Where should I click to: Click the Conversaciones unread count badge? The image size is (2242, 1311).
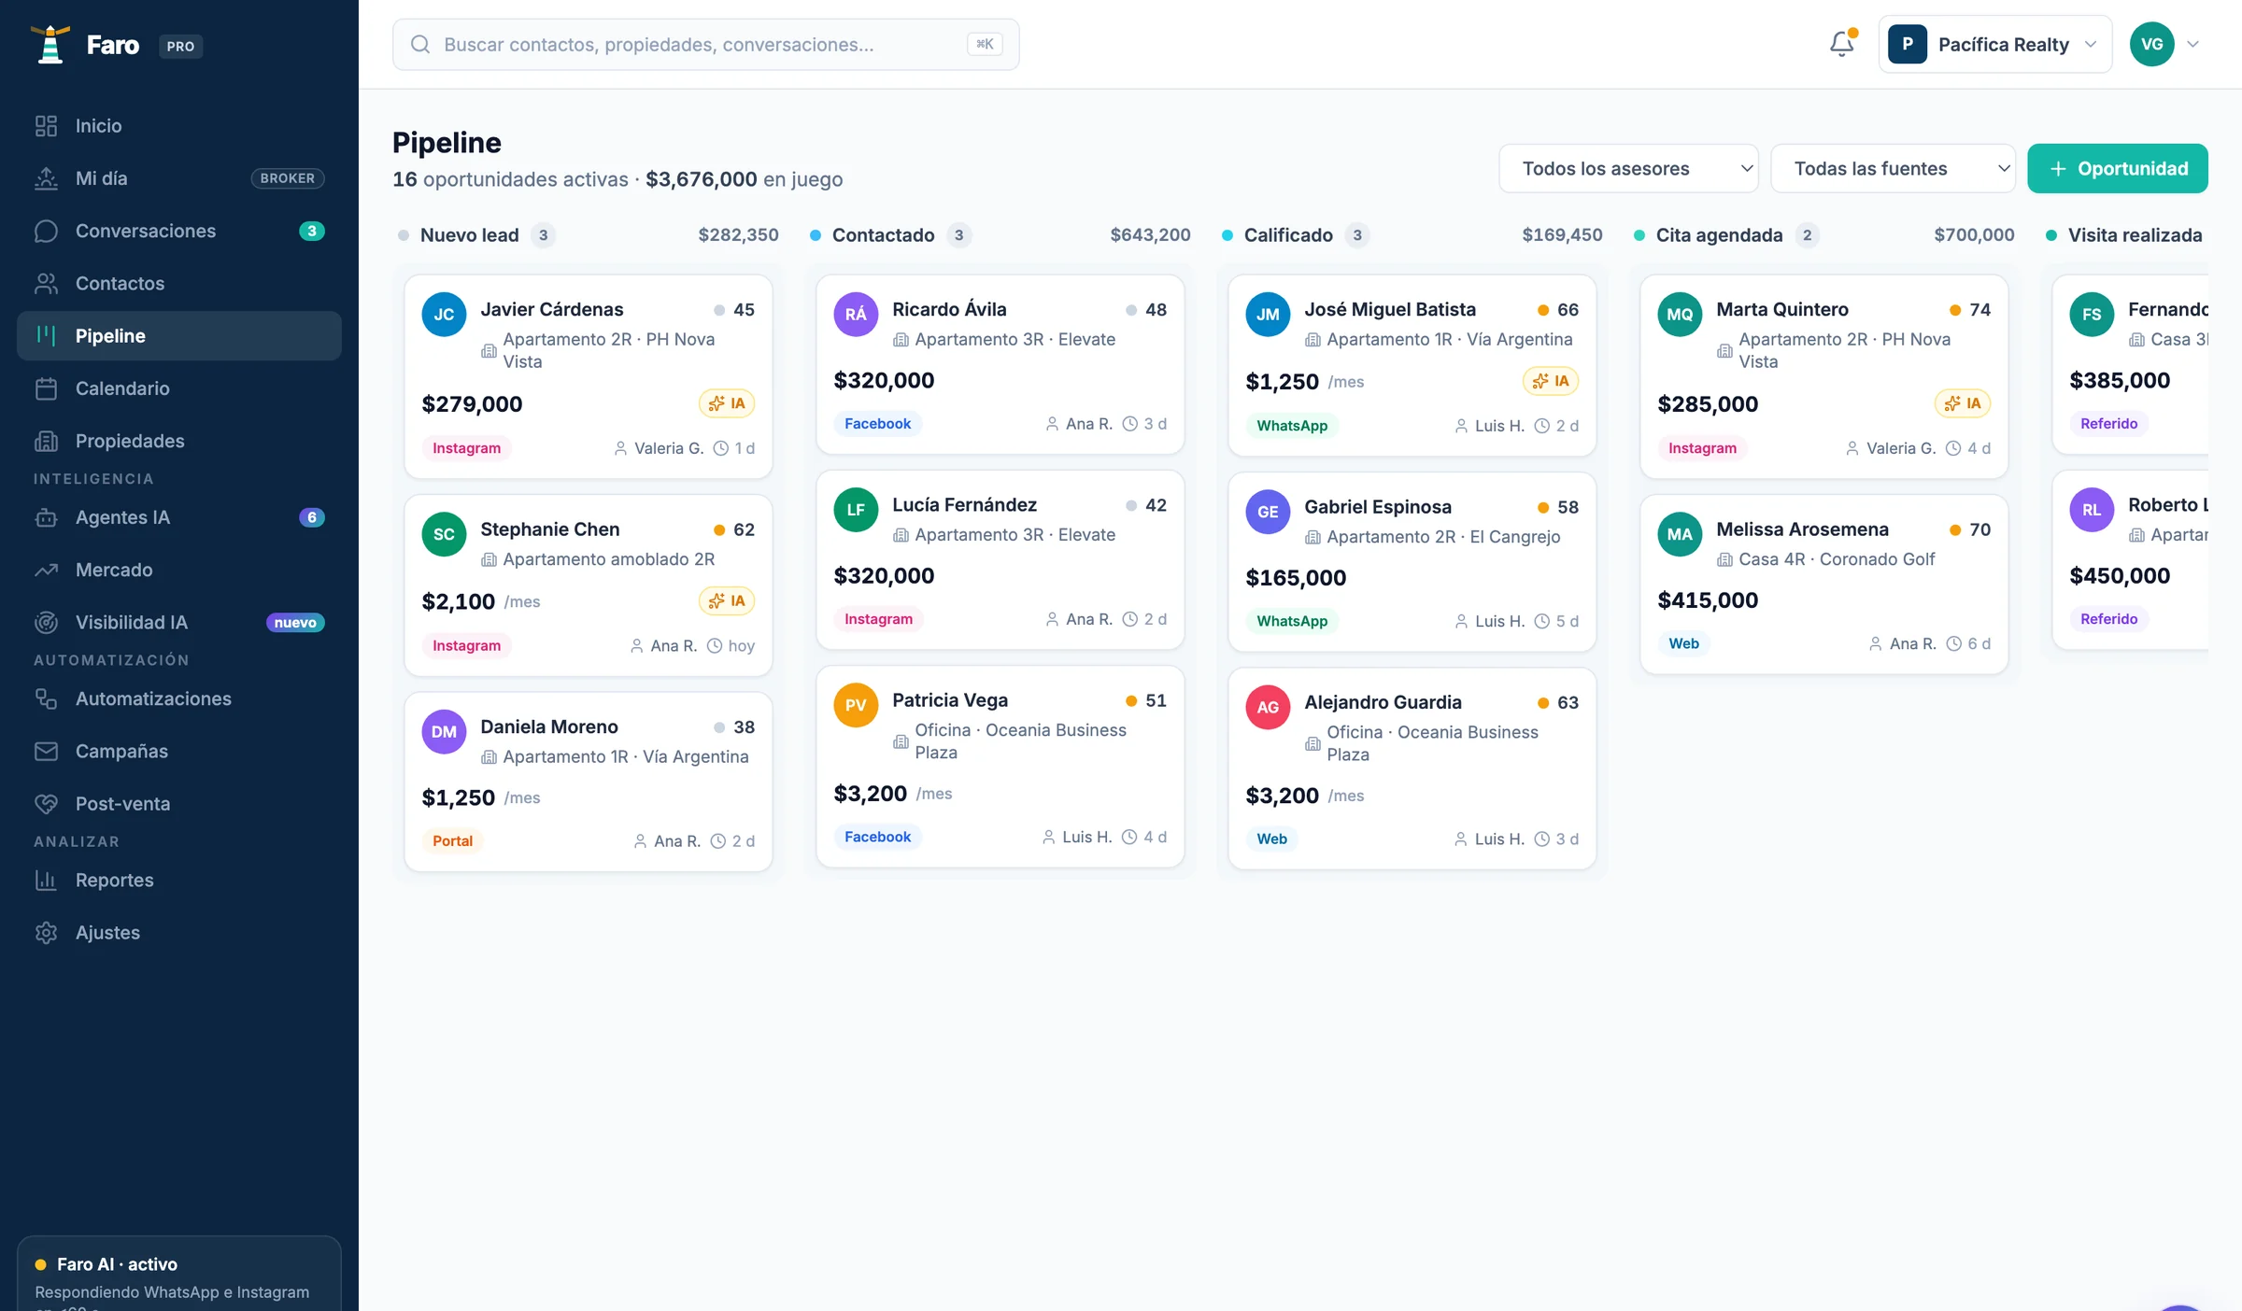coord(312,231)
